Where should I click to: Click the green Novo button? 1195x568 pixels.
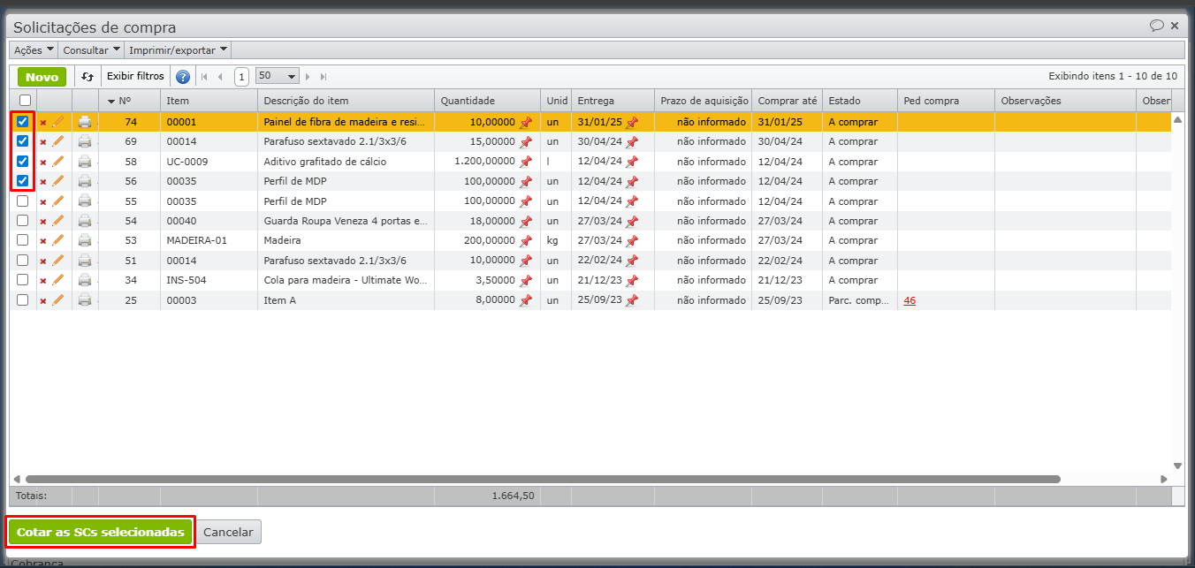pyautogui.click(x=42, y=77)
